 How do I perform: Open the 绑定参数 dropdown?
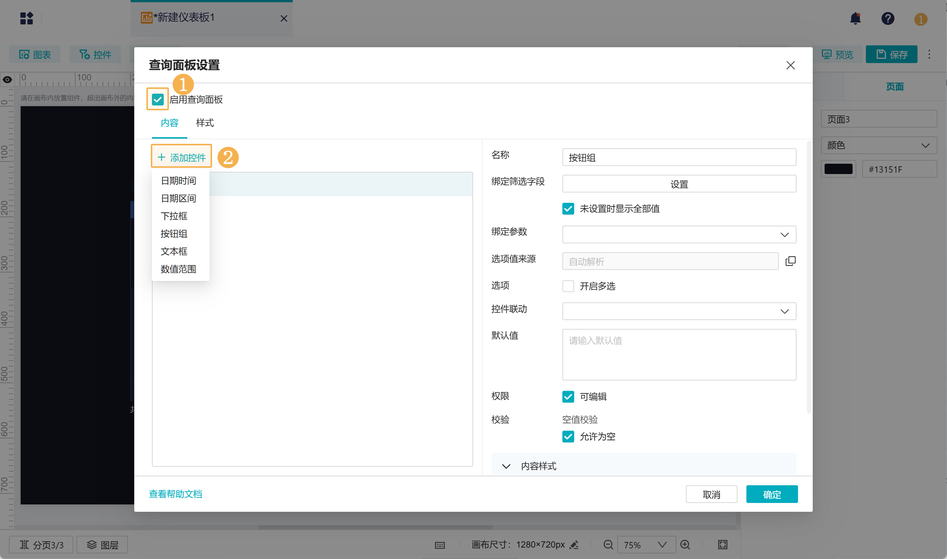tap(679, 235)
